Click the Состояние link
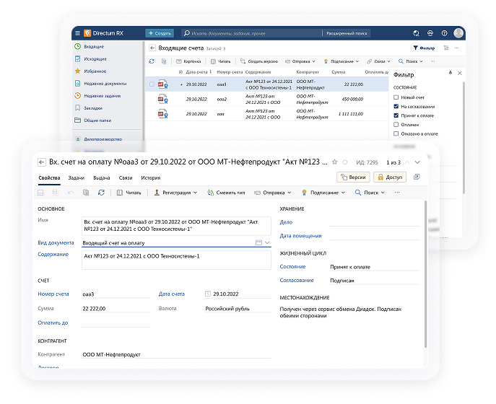This screenshot has height=404, width=496. (x=292, y=267)
